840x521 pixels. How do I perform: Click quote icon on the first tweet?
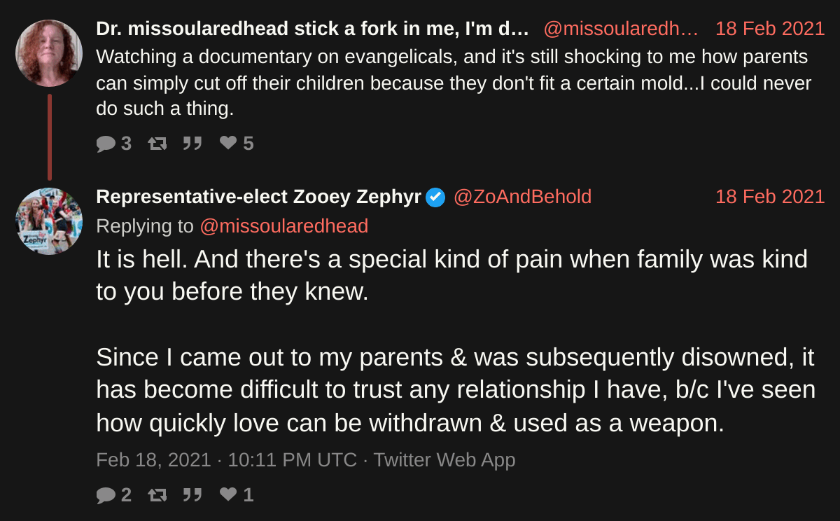(192, 144)
